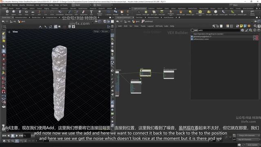This screenshot has height=147, width=261.
Task: Open the keys channels dropdown near timeline
Action: point(248,136)
